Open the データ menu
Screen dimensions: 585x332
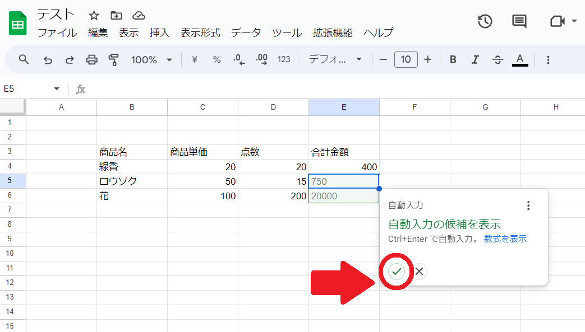[x=246, y=32]
